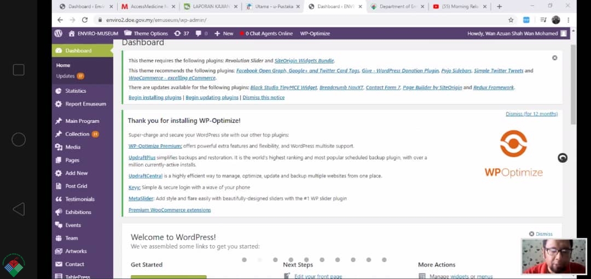Click browser back arrow
This screenshot has height=279, width=591.
pyautogui.click(x=60, y=20)
